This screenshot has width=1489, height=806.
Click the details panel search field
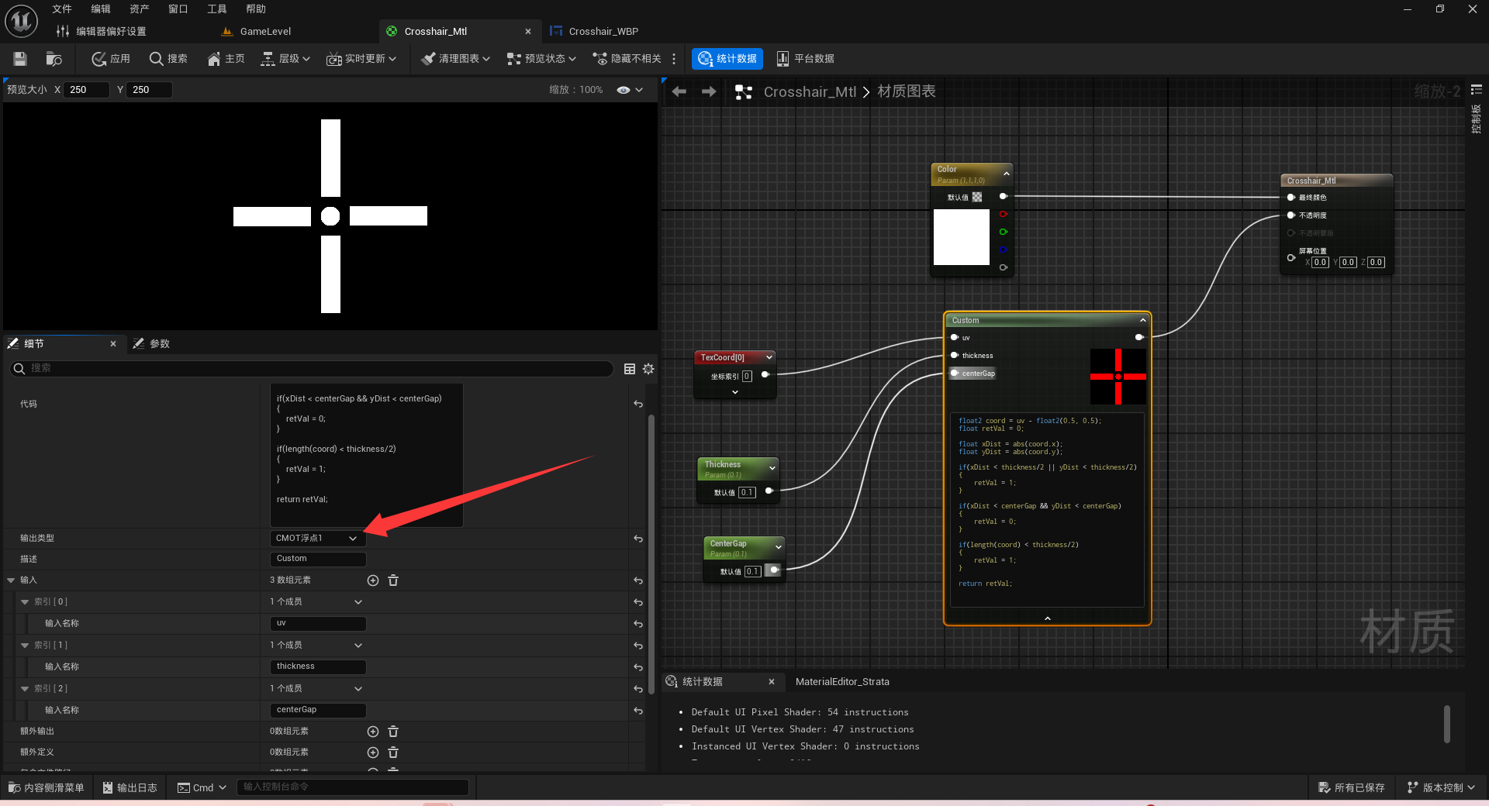312,368
